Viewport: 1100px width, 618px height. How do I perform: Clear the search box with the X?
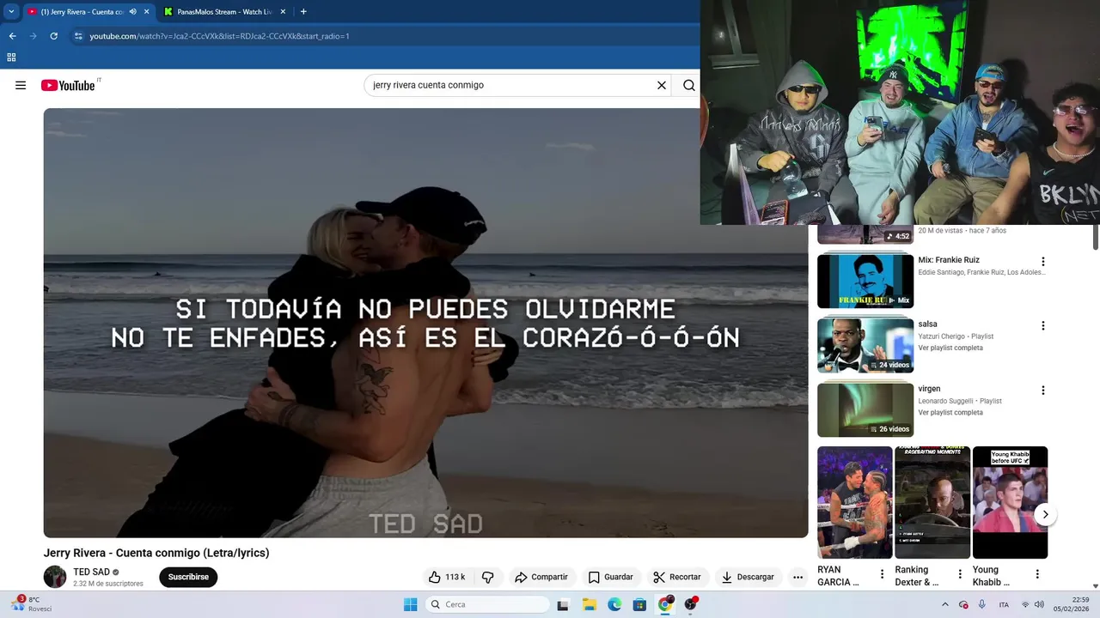[662, 85]
